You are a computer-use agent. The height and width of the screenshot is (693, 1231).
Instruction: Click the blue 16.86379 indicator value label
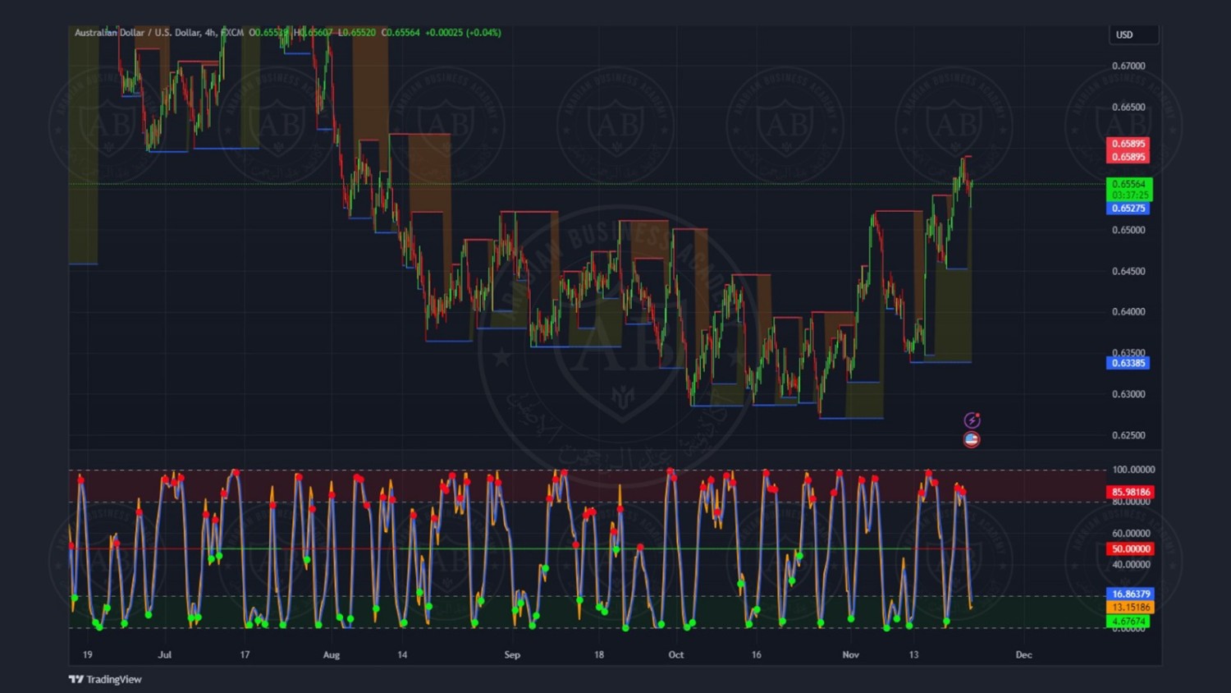click(x=1130, y=594)
